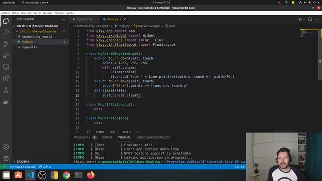
Task: Open Terminal app from dock
Action: coord(78,175)
